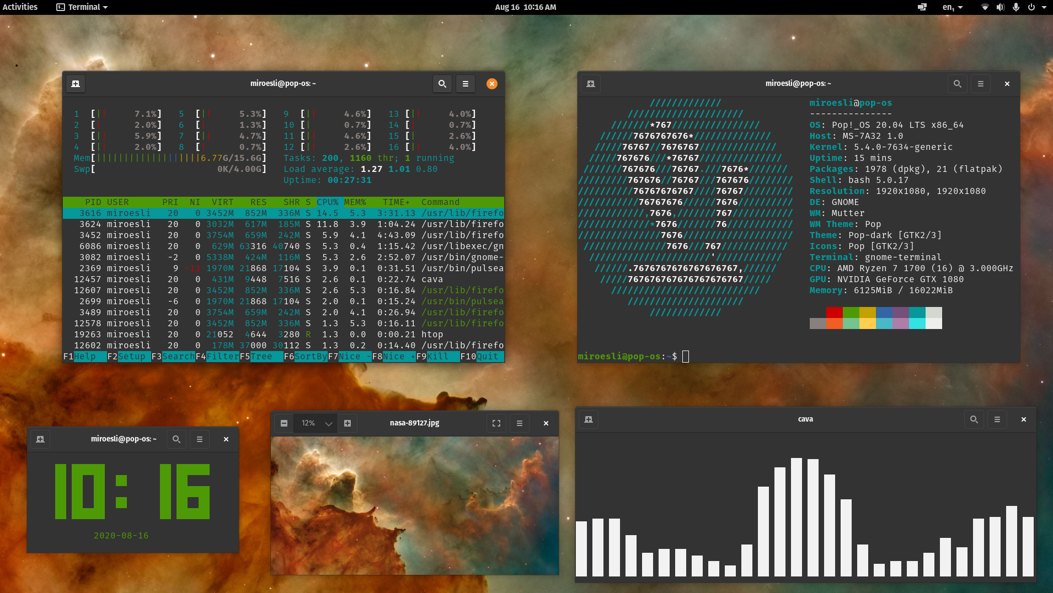
Task: Open hamburger menu in neofetch terminal
Action: pyautogui.click(x=981, y=84)
